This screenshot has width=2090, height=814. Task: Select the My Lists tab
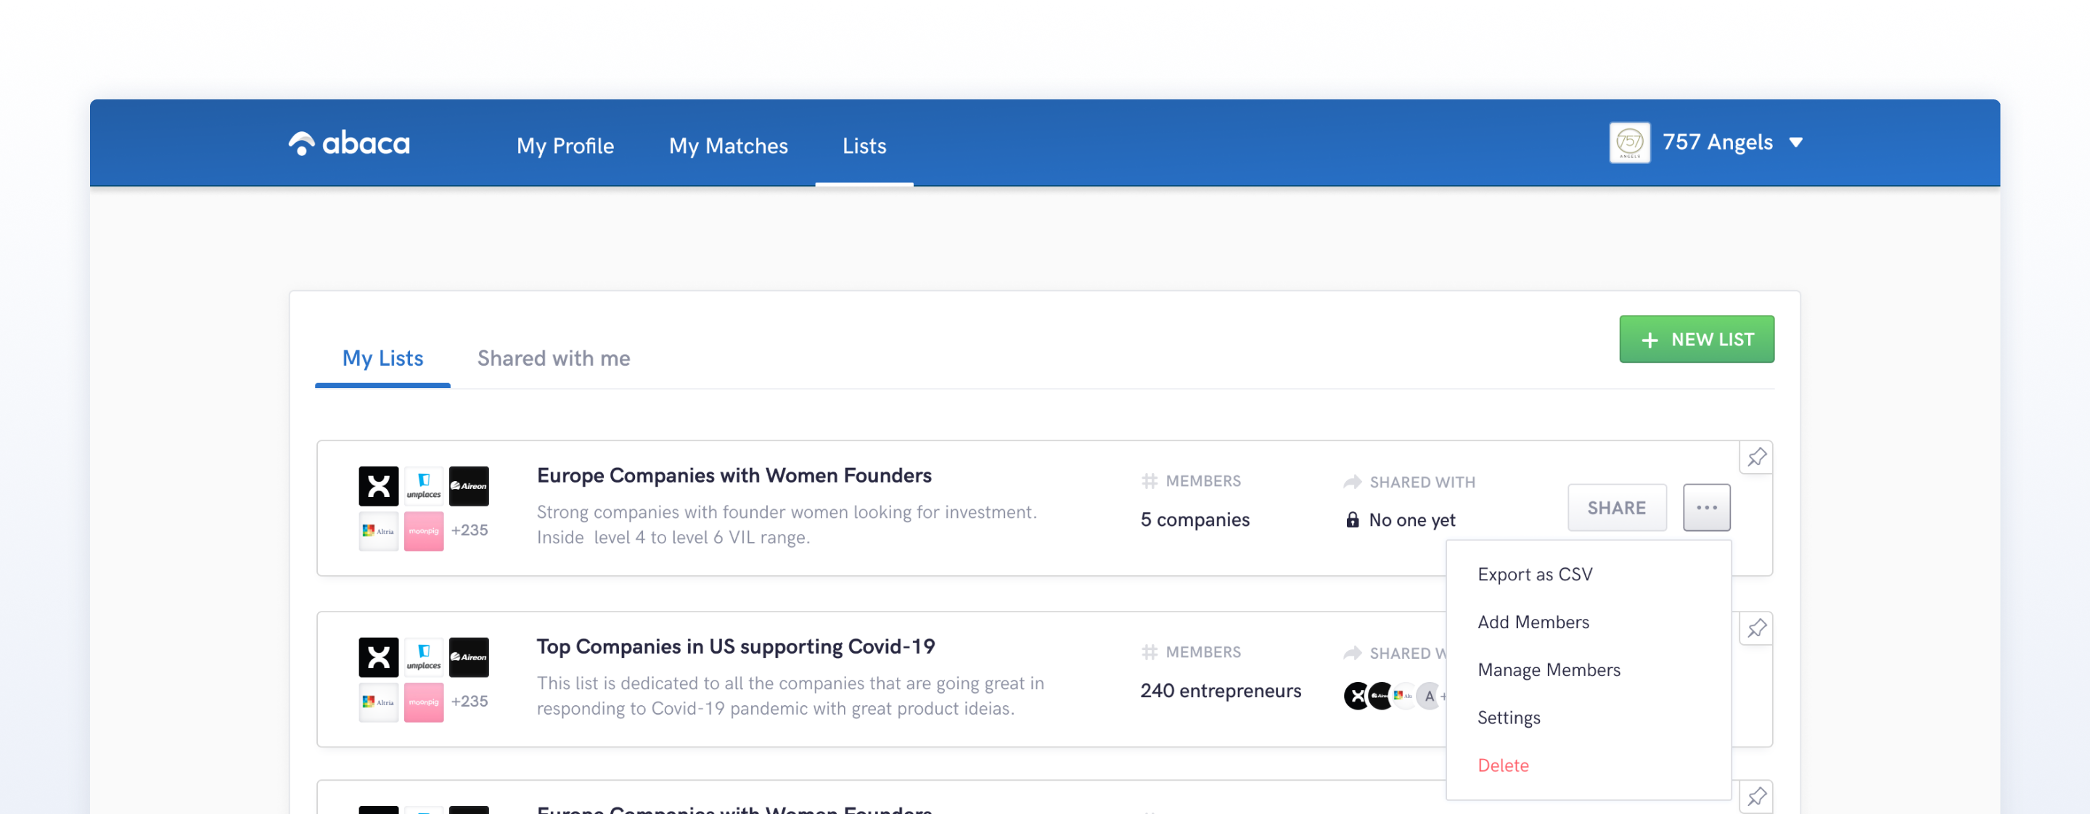[x=382, y=358]
